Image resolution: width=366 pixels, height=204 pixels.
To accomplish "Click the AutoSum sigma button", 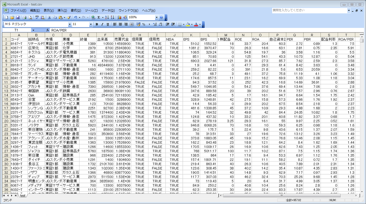I will (99, 17).
